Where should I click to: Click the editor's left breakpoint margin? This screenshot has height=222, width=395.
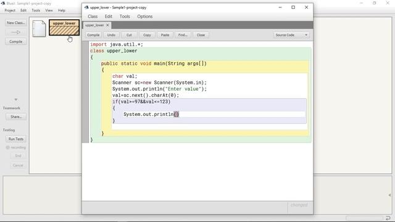coord(86,92)
